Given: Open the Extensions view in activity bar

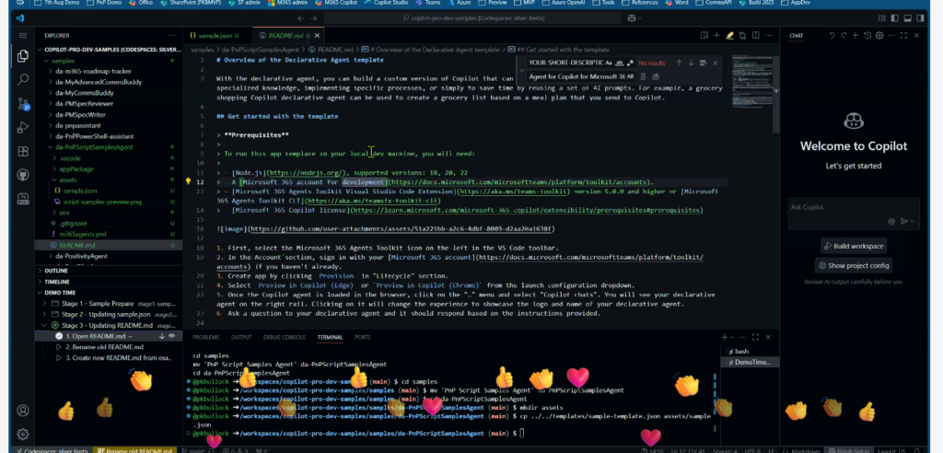Looking at the screenshot, I should click(23, 151).
